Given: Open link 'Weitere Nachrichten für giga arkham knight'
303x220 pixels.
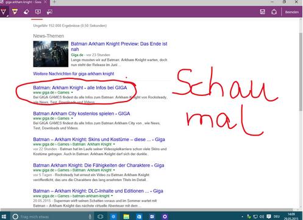Looking at the screenshot, I should click(74, 74).
